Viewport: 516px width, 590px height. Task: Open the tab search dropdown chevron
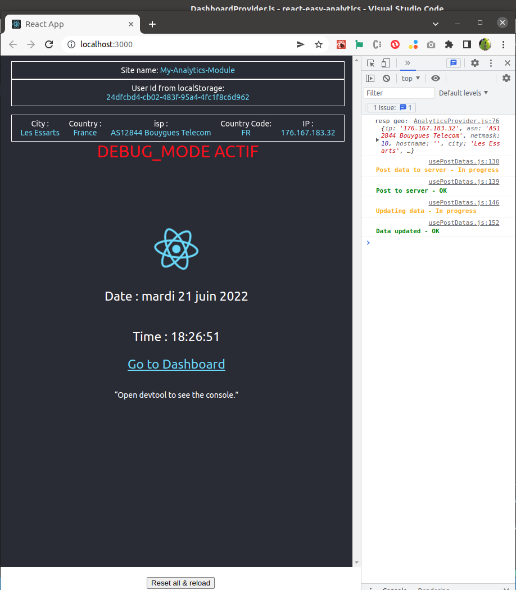click(436, 24)
